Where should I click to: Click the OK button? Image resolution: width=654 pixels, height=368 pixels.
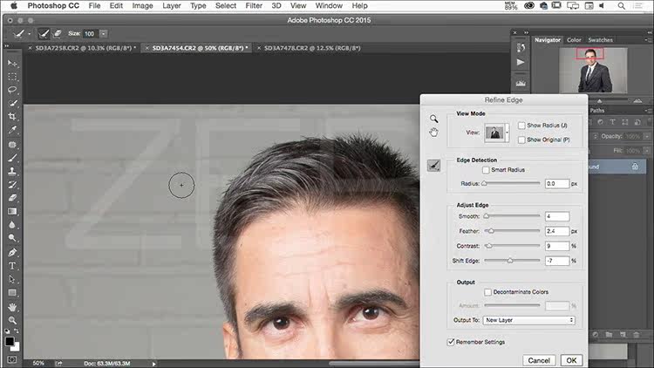pyautogui.click(x=570, y=359)
